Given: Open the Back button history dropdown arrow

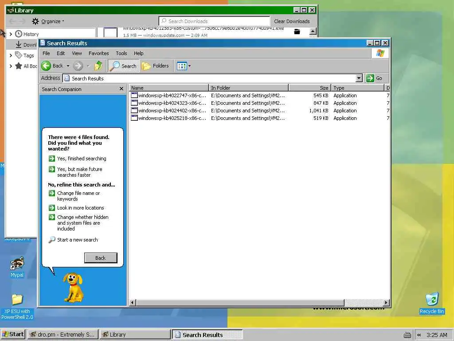Looking at the screenshot, I should tap(68, 66).
